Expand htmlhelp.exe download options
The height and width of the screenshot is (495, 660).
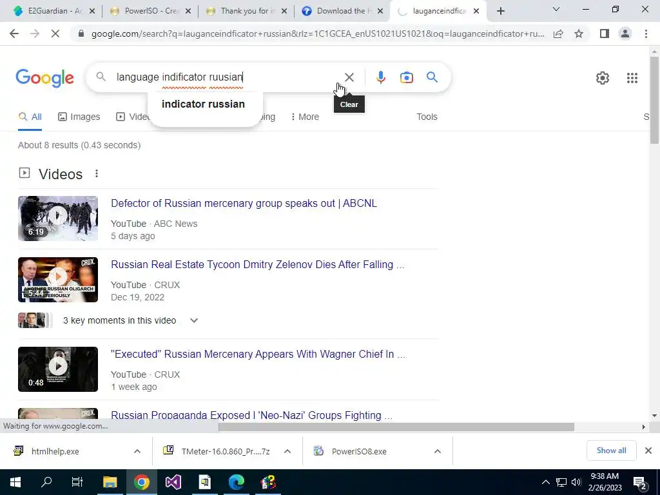[x=137, y=451]
